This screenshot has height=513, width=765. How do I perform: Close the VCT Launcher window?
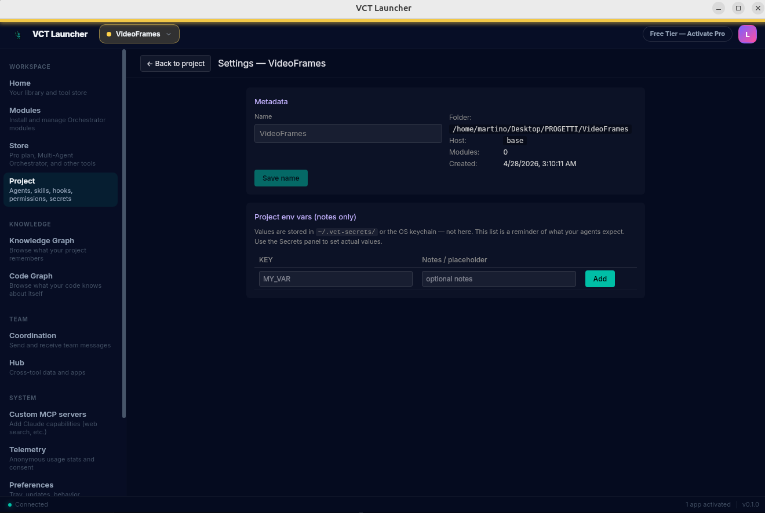757,8
